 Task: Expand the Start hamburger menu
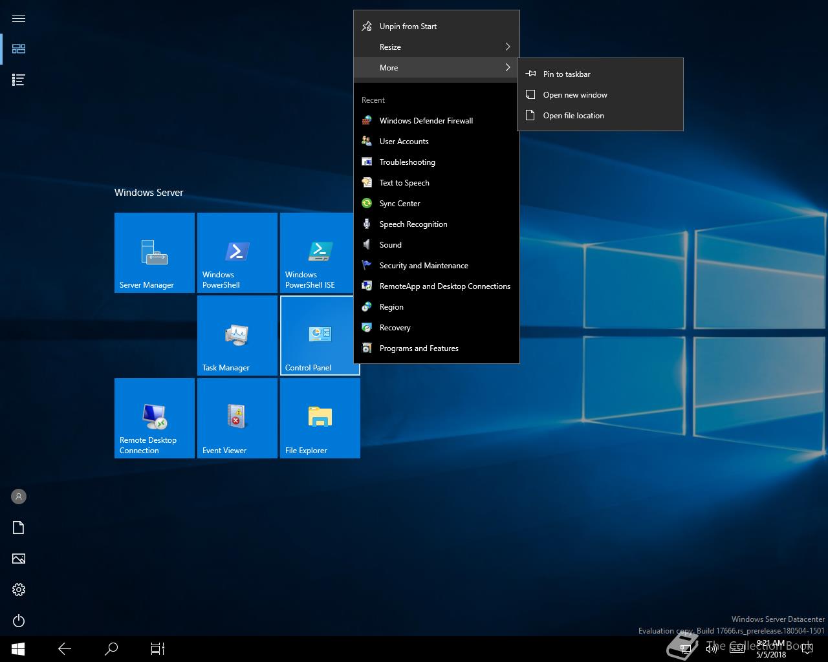click(x=19, y=18)
